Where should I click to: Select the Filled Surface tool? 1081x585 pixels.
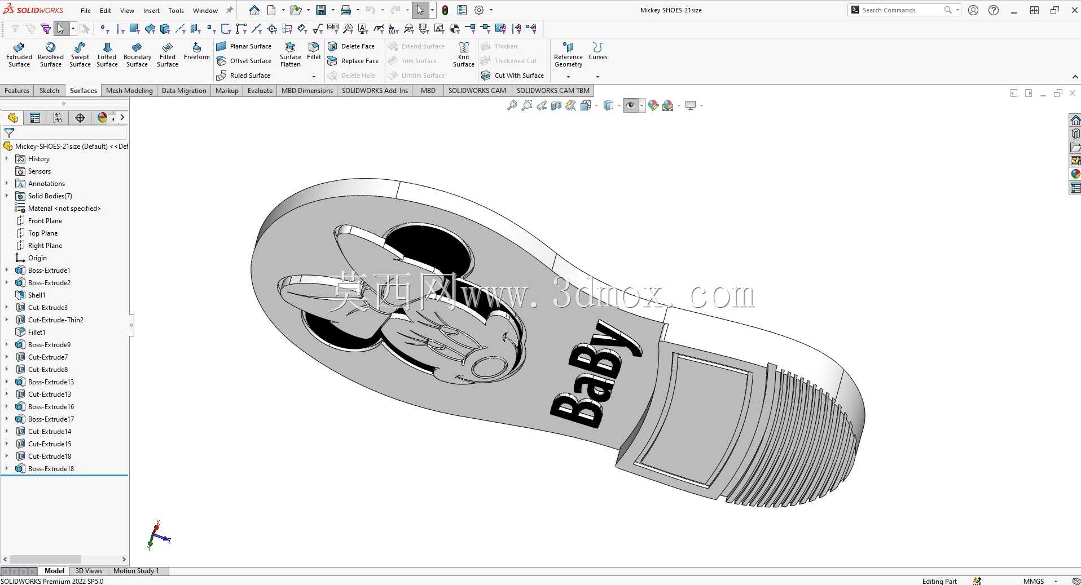click(168, 55)
